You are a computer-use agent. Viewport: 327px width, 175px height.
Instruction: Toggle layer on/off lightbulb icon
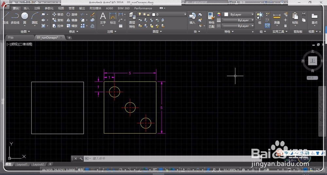140,14
